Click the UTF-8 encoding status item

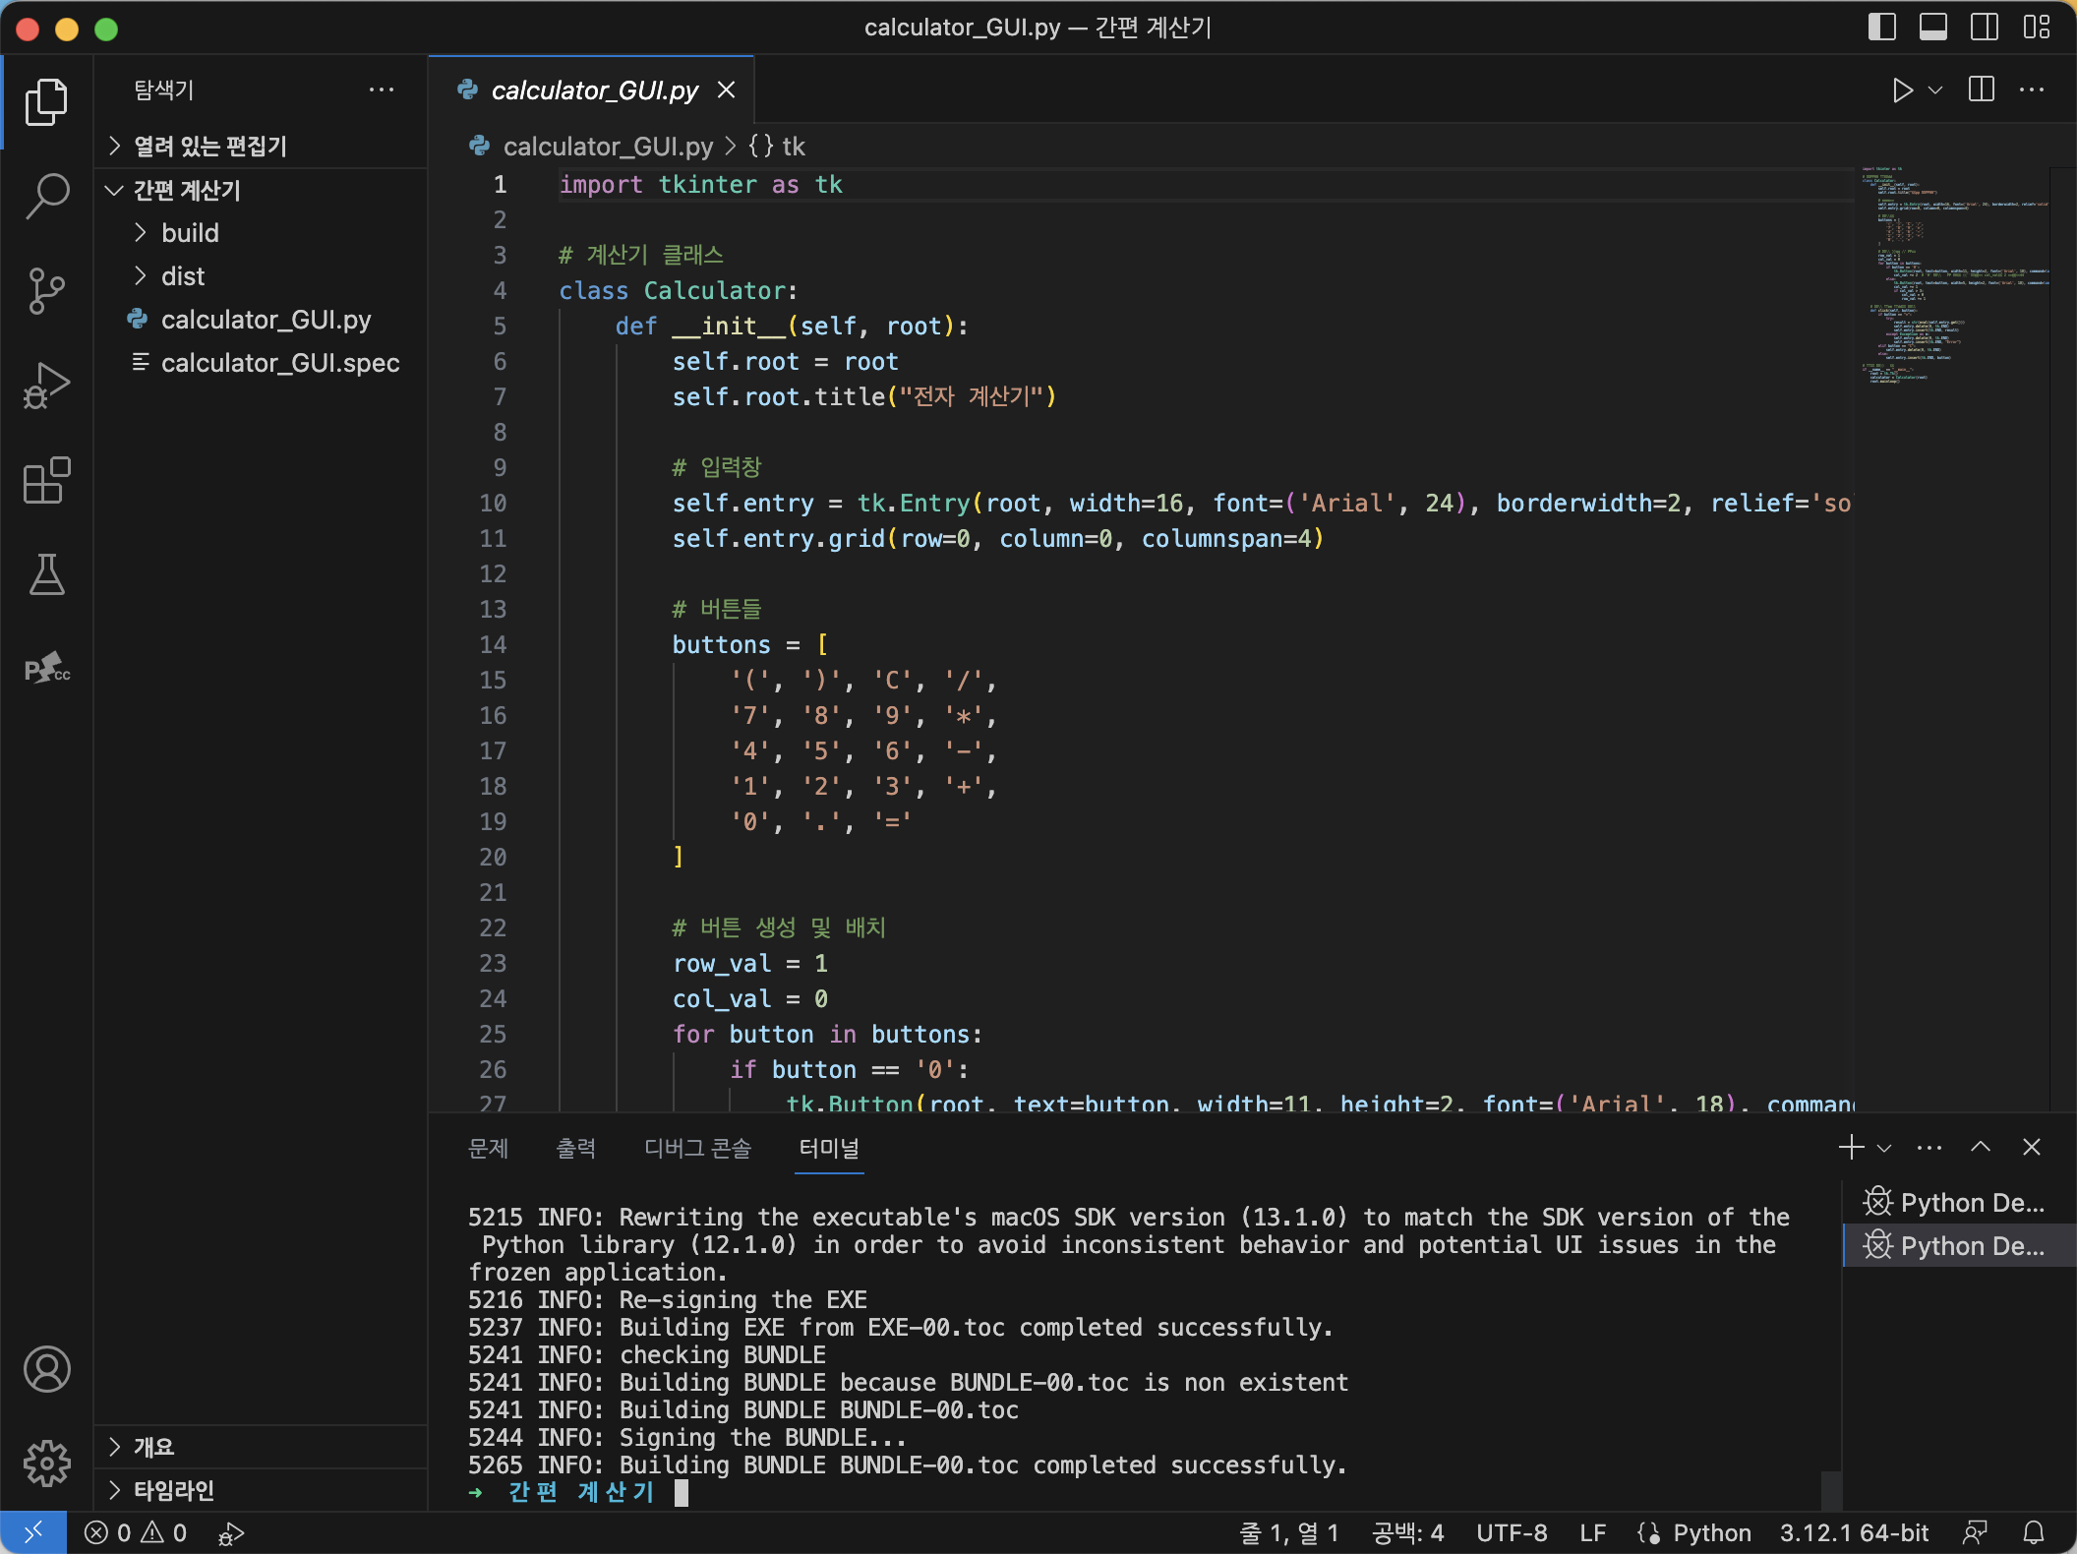1511,1532
